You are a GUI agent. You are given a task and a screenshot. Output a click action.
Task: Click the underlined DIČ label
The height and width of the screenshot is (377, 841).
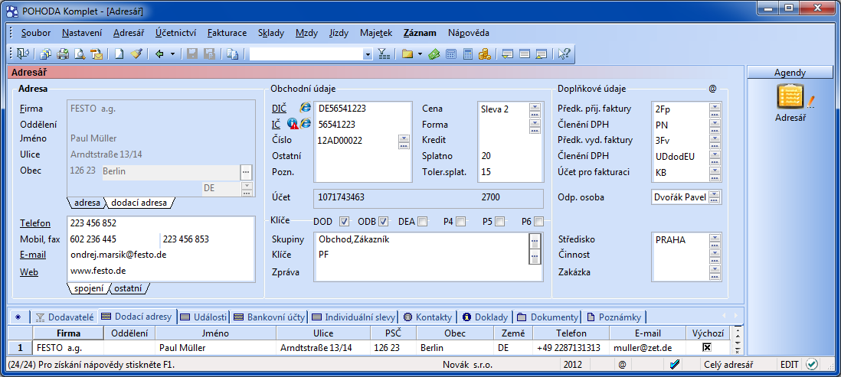(280, 109)
